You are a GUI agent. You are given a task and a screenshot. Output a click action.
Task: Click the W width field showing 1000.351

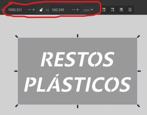coord(17,10)
